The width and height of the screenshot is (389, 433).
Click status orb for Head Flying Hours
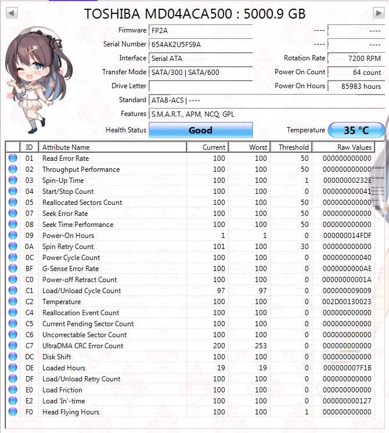pyautogui.click(x=13, y=412)
